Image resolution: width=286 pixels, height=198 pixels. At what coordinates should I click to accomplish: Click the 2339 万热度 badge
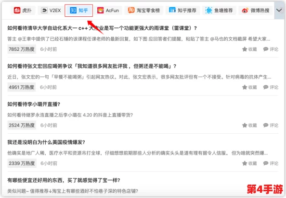[x=22, y=163]
